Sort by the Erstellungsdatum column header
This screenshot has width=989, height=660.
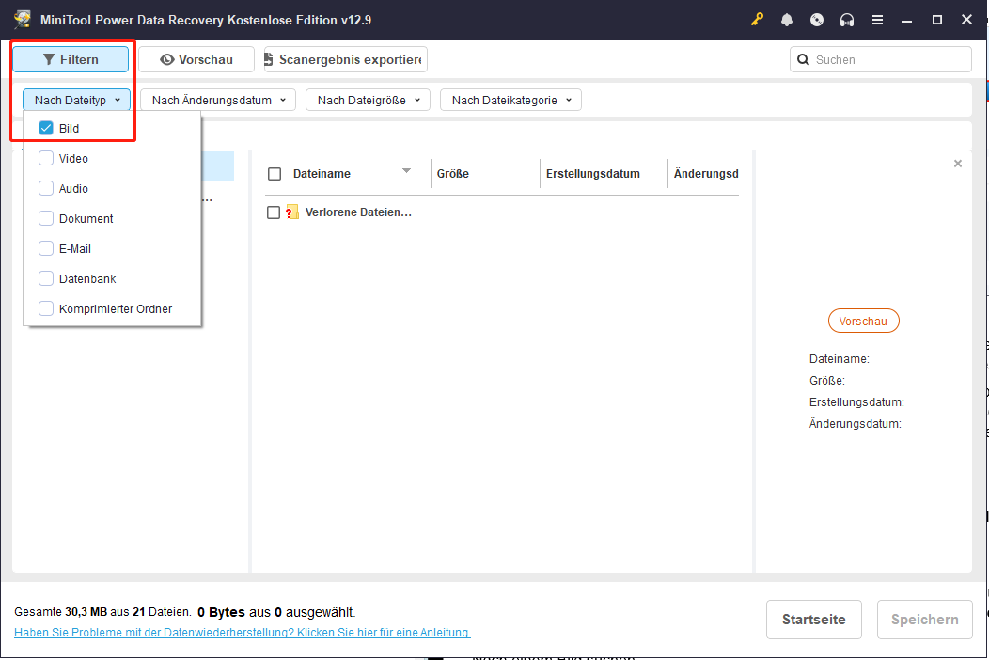tap(593, 174)
